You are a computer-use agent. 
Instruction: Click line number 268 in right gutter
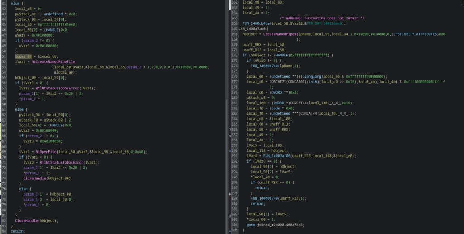click(x=234, y=34)
